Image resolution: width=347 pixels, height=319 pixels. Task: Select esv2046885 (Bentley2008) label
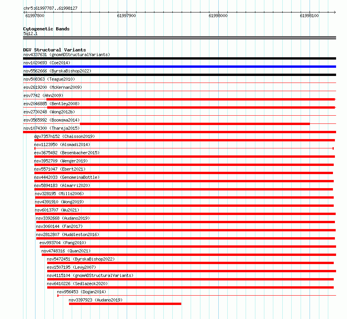point(51,104)
